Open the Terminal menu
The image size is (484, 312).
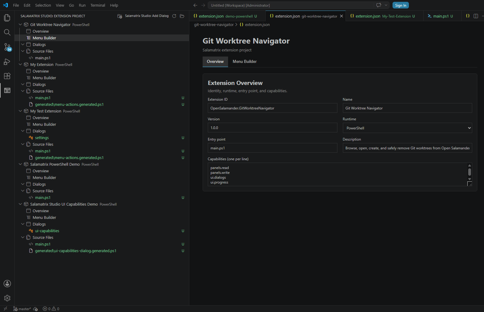tap(98, 5)
